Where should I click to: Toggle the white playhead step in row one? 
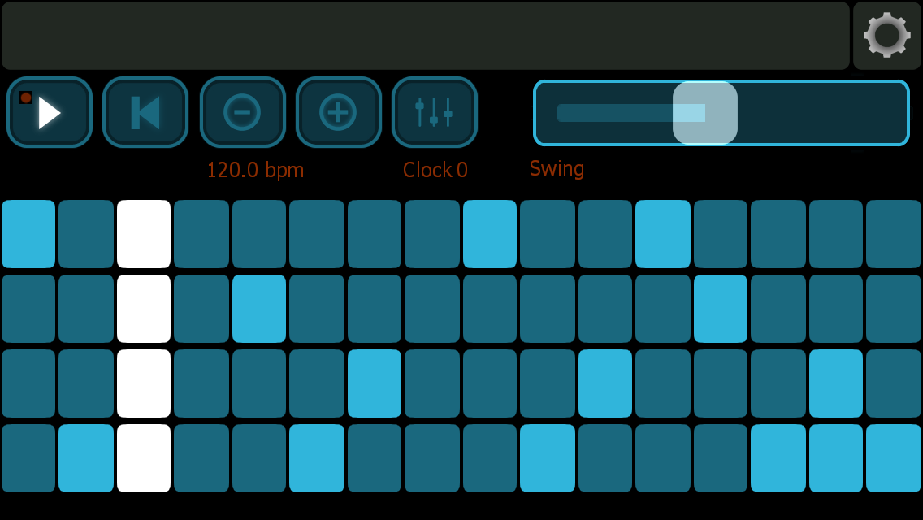pyautogui.click(x=144, y=234)
